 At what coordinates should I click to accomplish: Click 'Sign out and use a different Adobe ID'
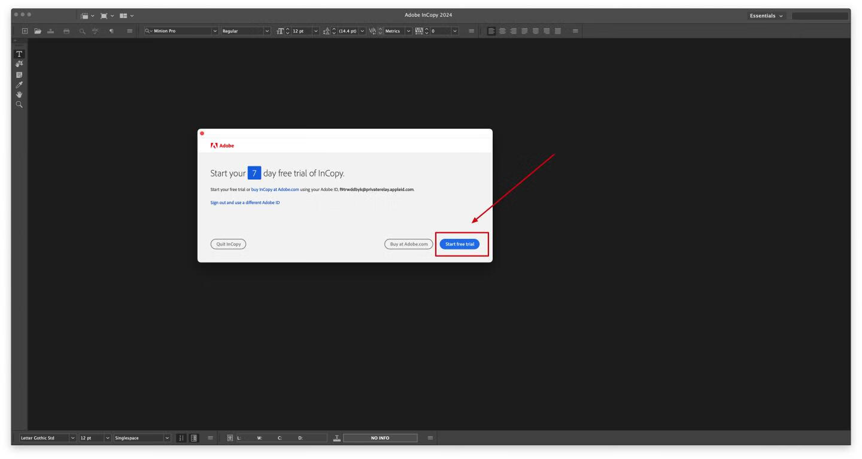click(x=245, y=203)
